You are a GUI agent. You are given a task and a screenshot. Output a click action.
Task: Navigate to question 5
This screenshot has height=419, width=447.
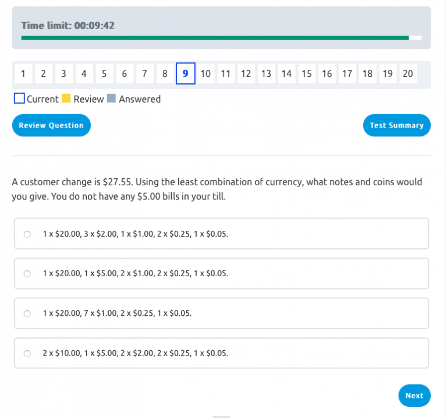pos(104,74)
